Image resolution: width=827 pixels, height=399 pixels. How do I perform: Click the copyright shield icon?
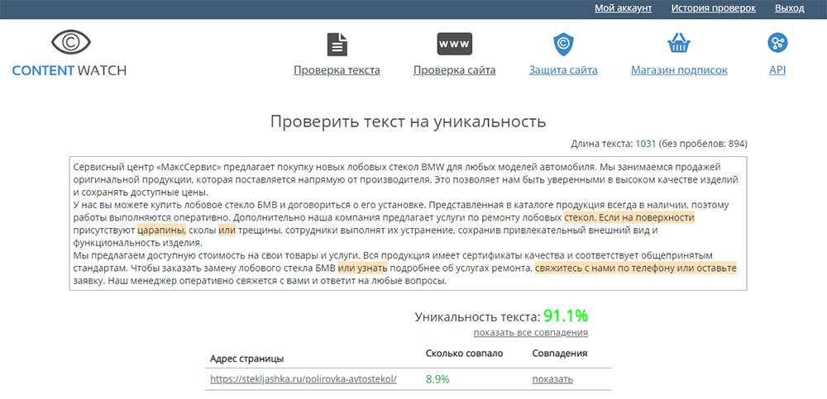(563, 45)
